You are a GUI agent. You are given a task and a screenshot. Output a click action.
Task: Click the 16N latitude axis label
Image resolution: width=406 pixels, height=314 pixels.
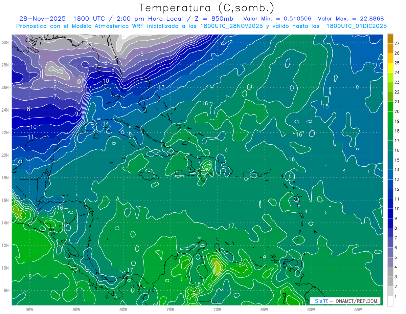[x=5, y=200]
